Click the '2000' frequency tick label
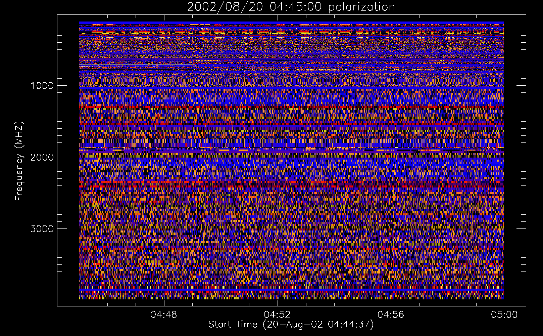This screenshot has height=336, width=543. tap(42, 157)
